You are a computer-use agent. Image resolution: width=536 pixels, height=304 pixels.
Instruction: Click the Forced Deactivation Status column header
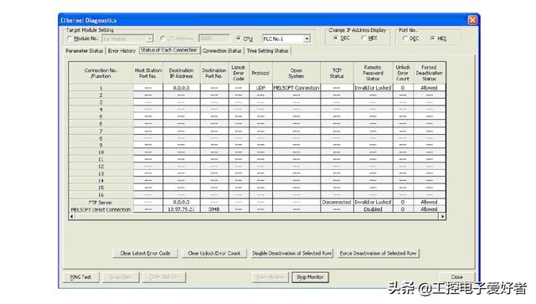[x=430, y=73]
